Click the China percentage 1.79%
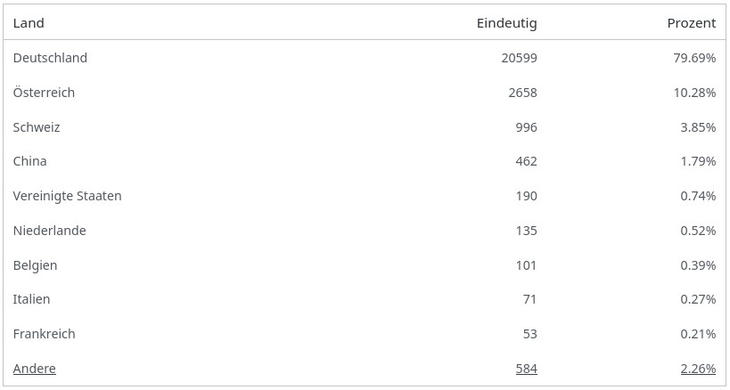This screenshot has height=390, width=730. pos(698,161)
